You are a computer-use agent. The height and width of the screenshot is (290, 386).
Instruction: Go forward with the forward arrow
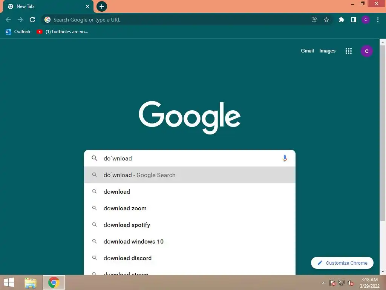[20, 20]
